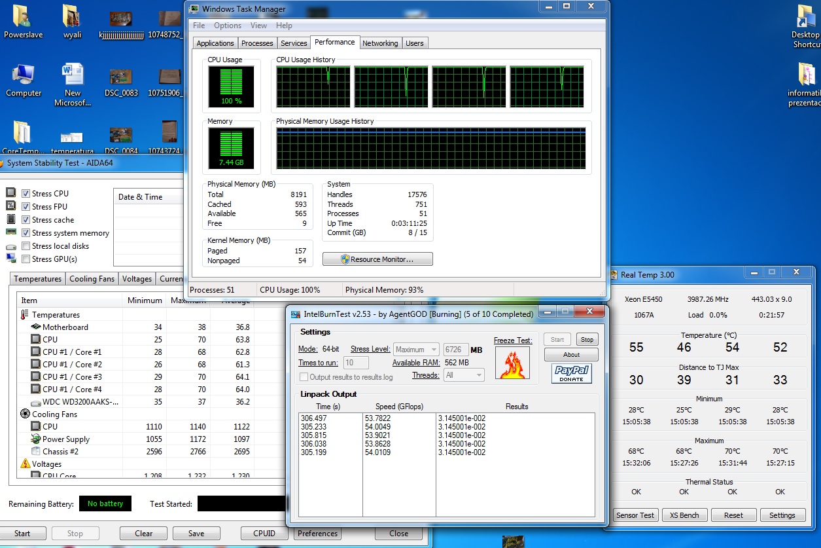This screenshot has width=821, height=548.
Task: Open AIDA64 Preferences
Action: (318, 534)
